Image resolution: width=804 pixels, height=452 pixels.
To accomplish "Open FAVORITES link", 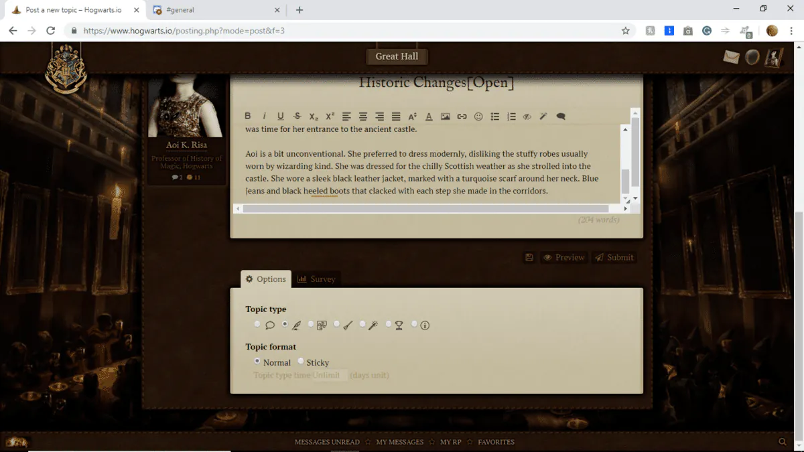I will click(x=496, y=442).
